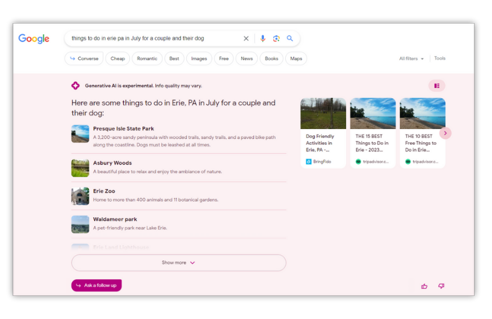Open BringFido Dog Friendly Activities card
This screenshot has width=492, height=319.
(323, 132)
